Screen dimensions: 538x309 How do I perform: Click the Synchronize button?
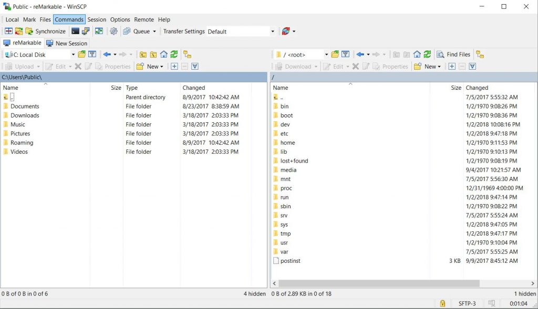click(46, 31)
